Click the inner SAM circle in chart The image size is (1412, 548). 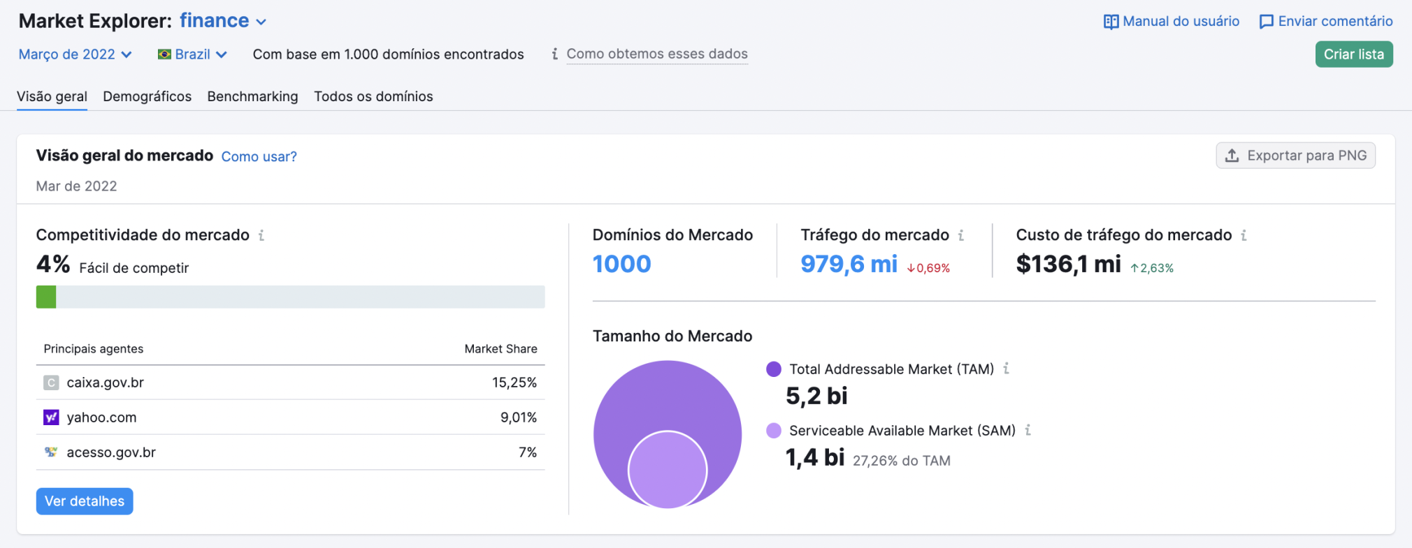point(668,470)
